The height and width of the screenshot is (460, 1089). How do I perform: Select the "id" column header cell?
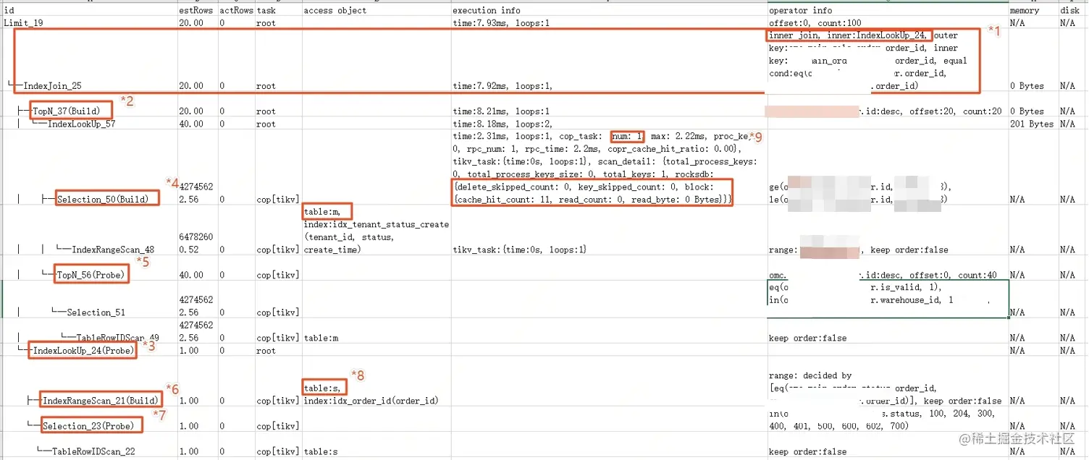coord(90,10)
